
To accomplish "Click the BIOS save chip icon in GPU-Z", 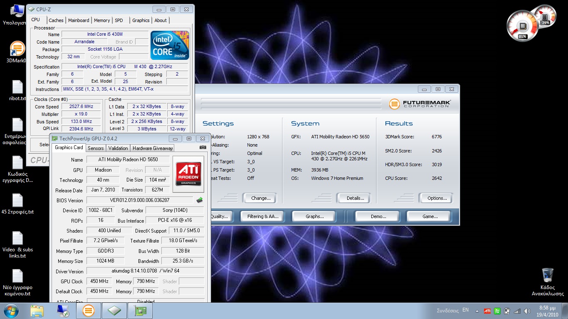I will tap(200, 200).
